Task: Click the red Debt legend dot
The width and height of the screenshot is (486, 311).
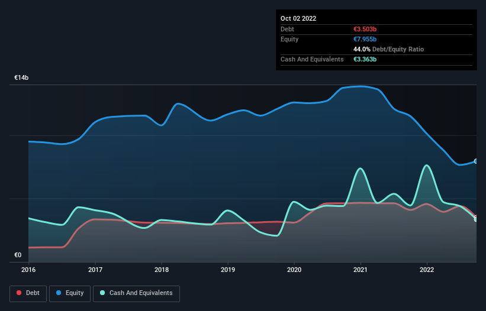Action: (x=19, y=293)
